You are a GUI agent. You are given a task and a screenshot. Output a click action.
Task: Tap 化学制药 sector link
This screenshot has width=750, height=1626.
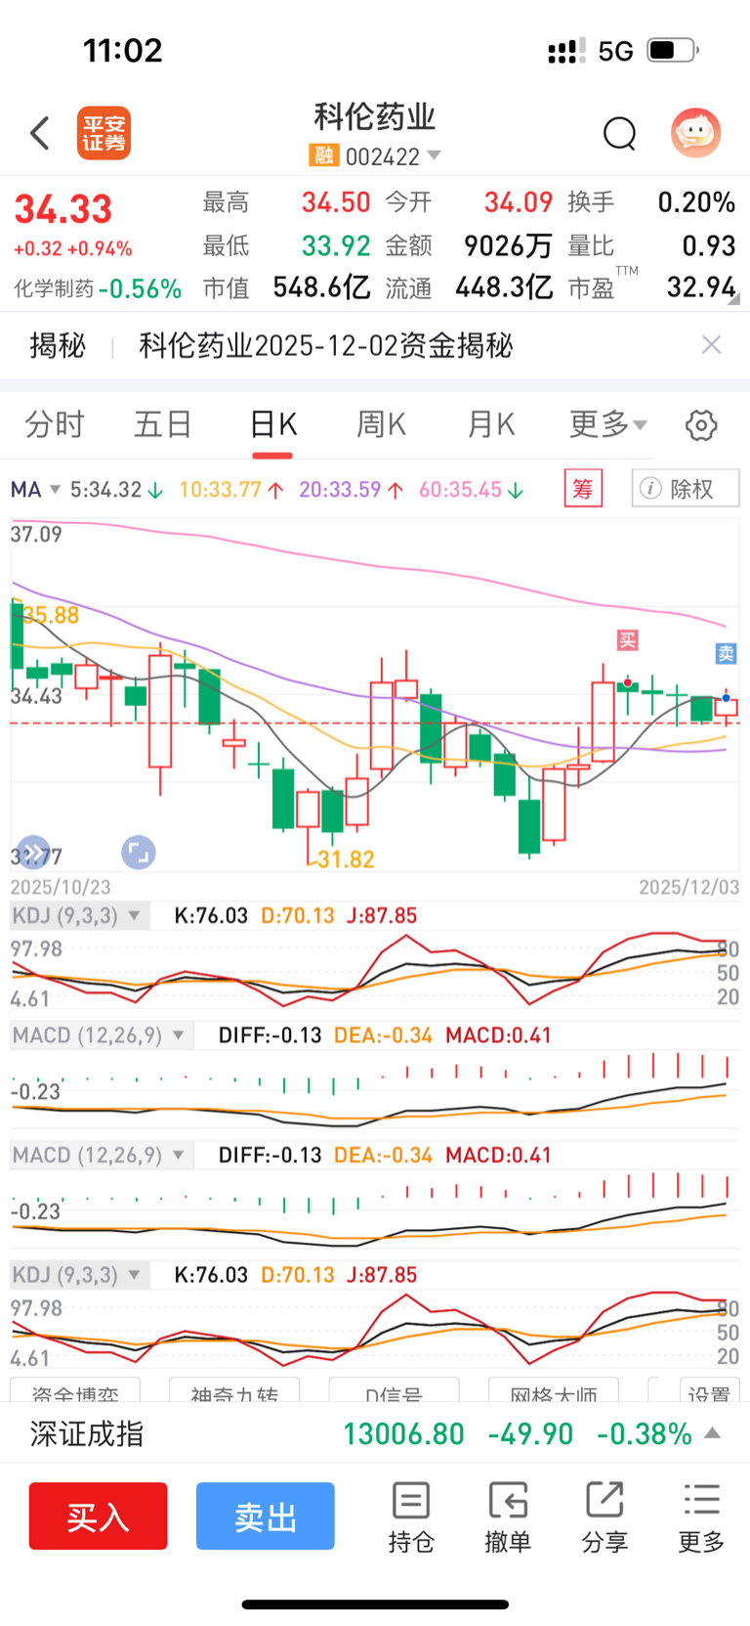coord(54,288)
